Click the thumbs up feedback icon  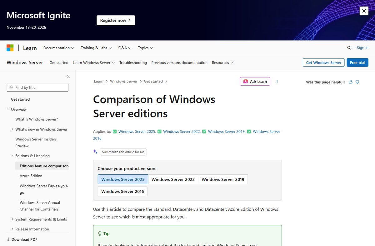coord(351,82)
